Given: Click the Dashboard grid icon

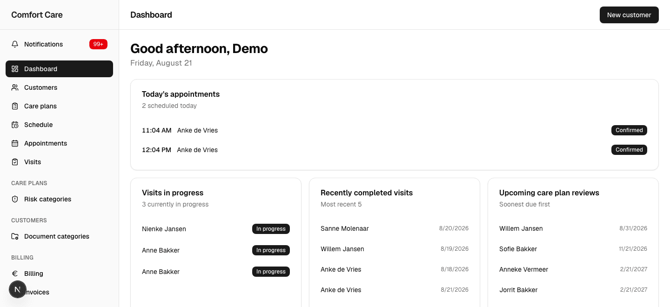Looking at the screenshot, I should 15,69.
